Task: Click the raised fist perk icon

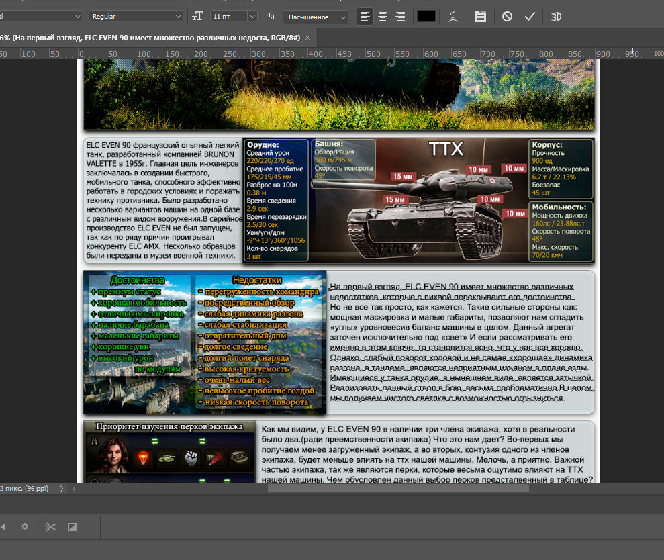Action: click(191, 457)
